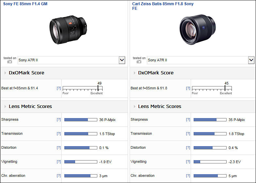Open Distortion help icon for Sony lens

pyautogui.click(x=59, y=147)
